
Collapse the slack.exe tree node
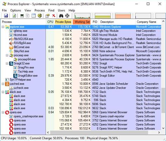point(3,92)
